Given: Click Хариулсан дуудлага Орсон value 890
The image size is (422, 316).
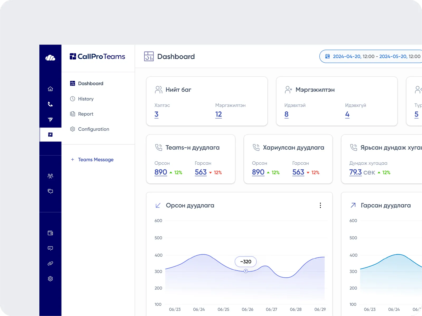Looking at the screenshot, I should point(258,172).
